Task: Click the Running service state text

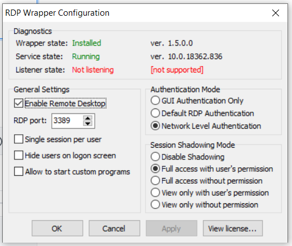Action: click(x=86, y=57)
